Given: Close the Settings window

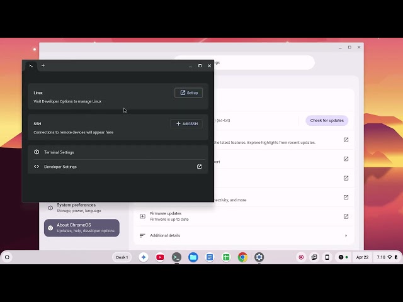Looking at the screenshot, I should [x=359, y=47].
